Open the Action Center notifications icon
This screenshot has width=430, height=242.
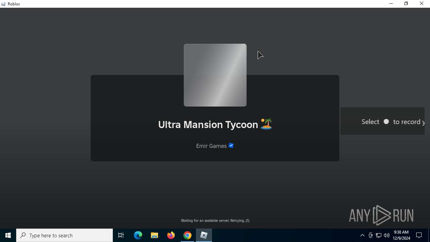pos(419,235)
